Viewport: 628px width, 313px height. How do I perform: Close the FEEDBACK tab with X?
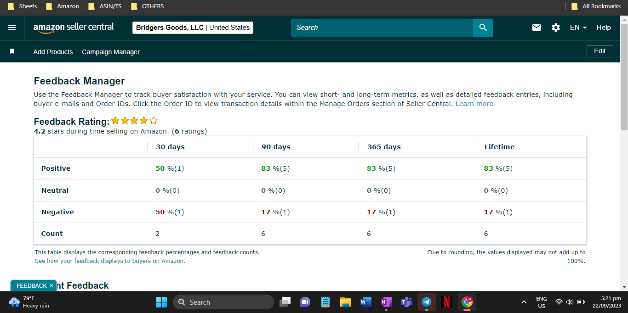[51, 285]
